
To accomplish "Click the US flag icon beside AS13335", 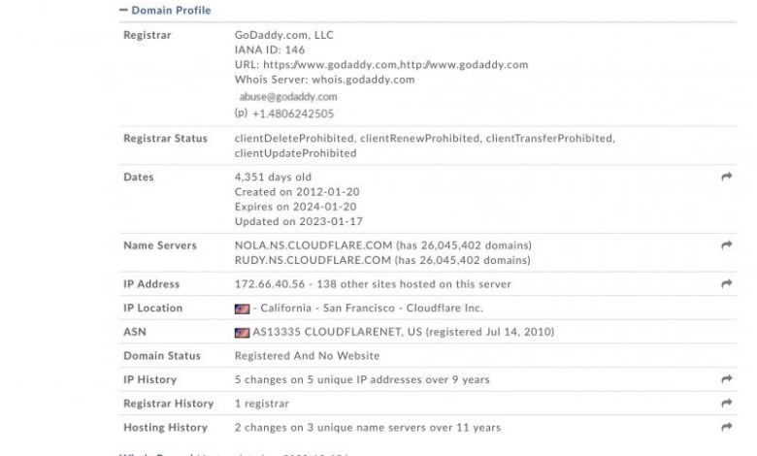I will [242, 333].
